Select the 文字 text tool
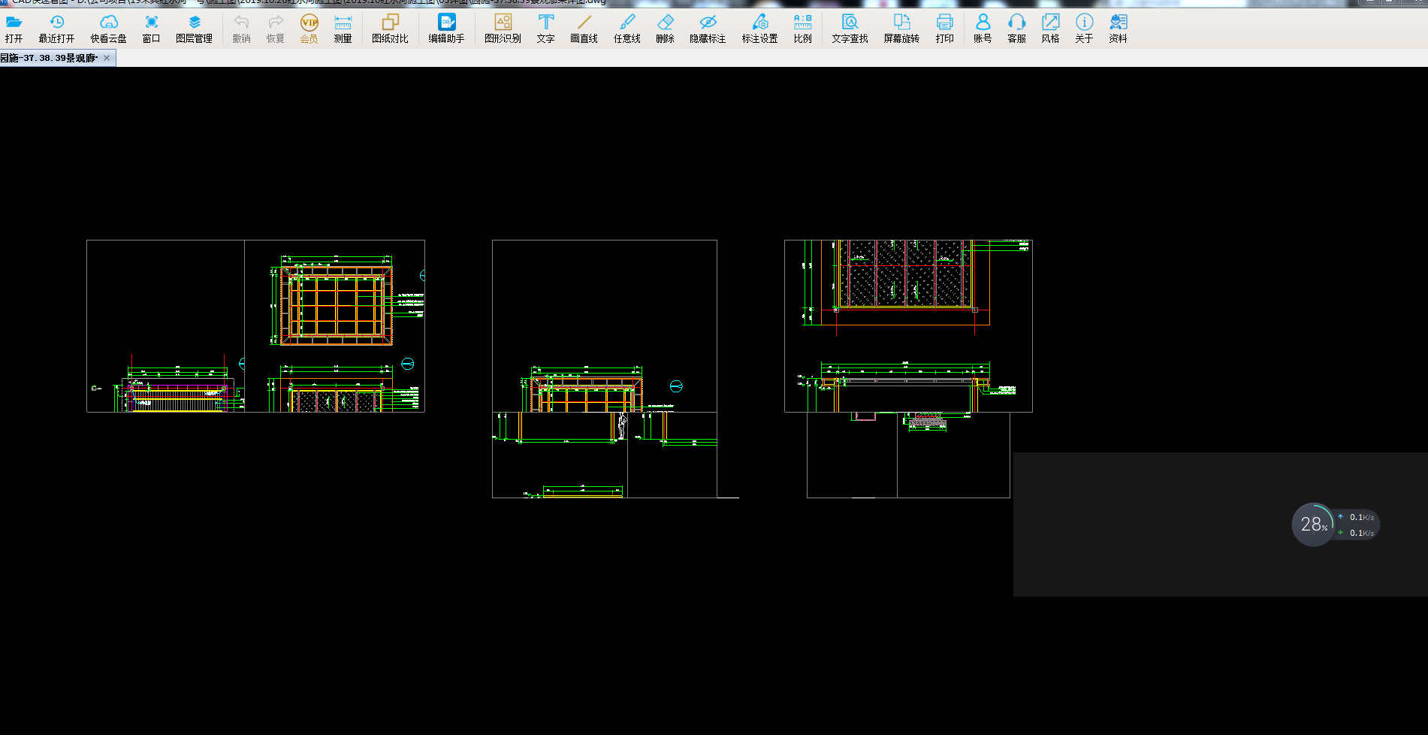The width and height of the screenshot is (1428, 735). pyautogui.click(x=545, y=29)
